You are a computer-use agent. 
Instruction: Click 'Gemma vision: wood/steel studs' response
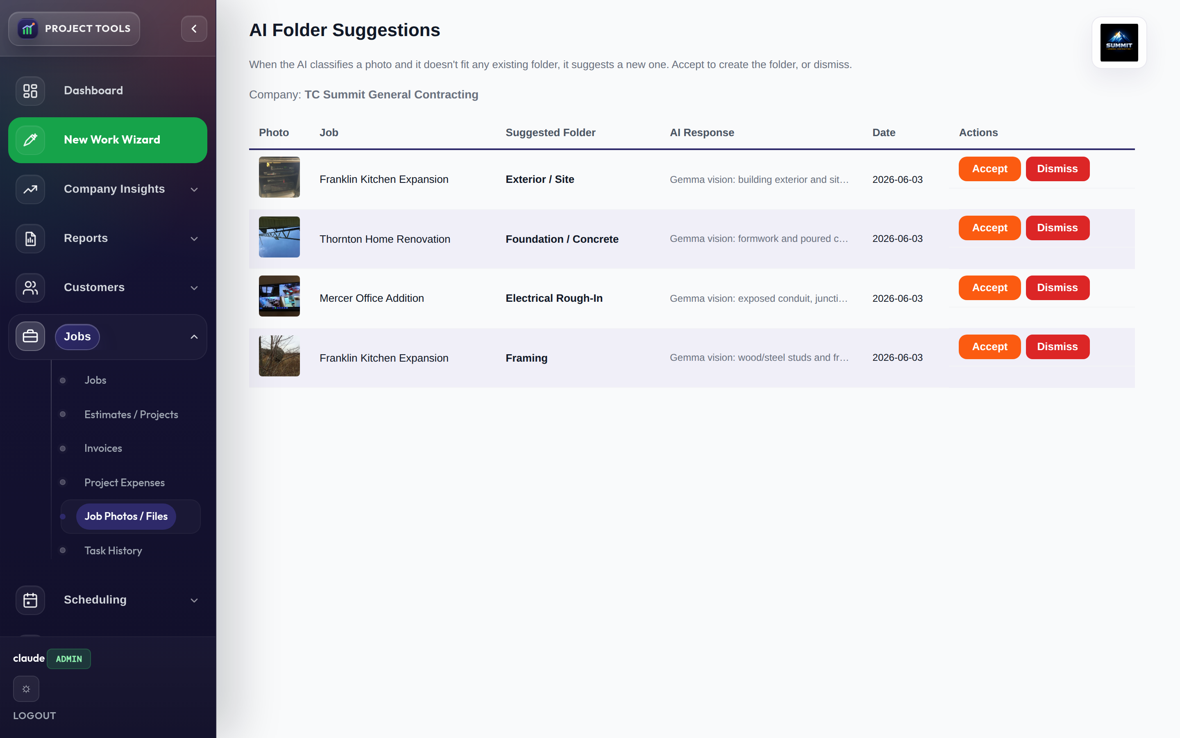(x=759, y=358)
